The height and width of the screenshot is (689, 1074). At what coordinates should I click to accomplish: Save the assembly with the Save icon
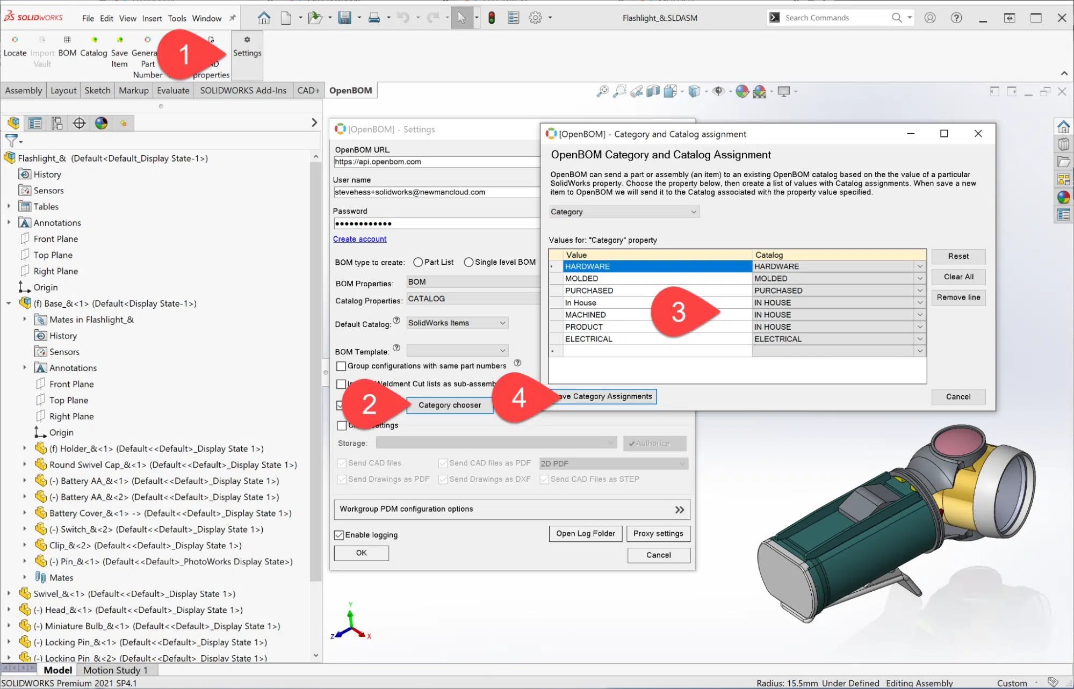344,18
